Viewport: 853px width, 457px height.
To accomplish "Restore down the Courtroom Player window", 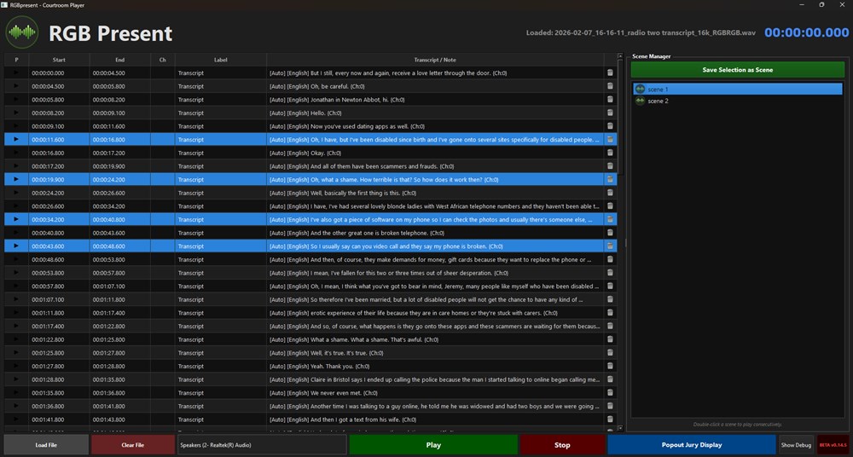I will (x=821, y=5).
